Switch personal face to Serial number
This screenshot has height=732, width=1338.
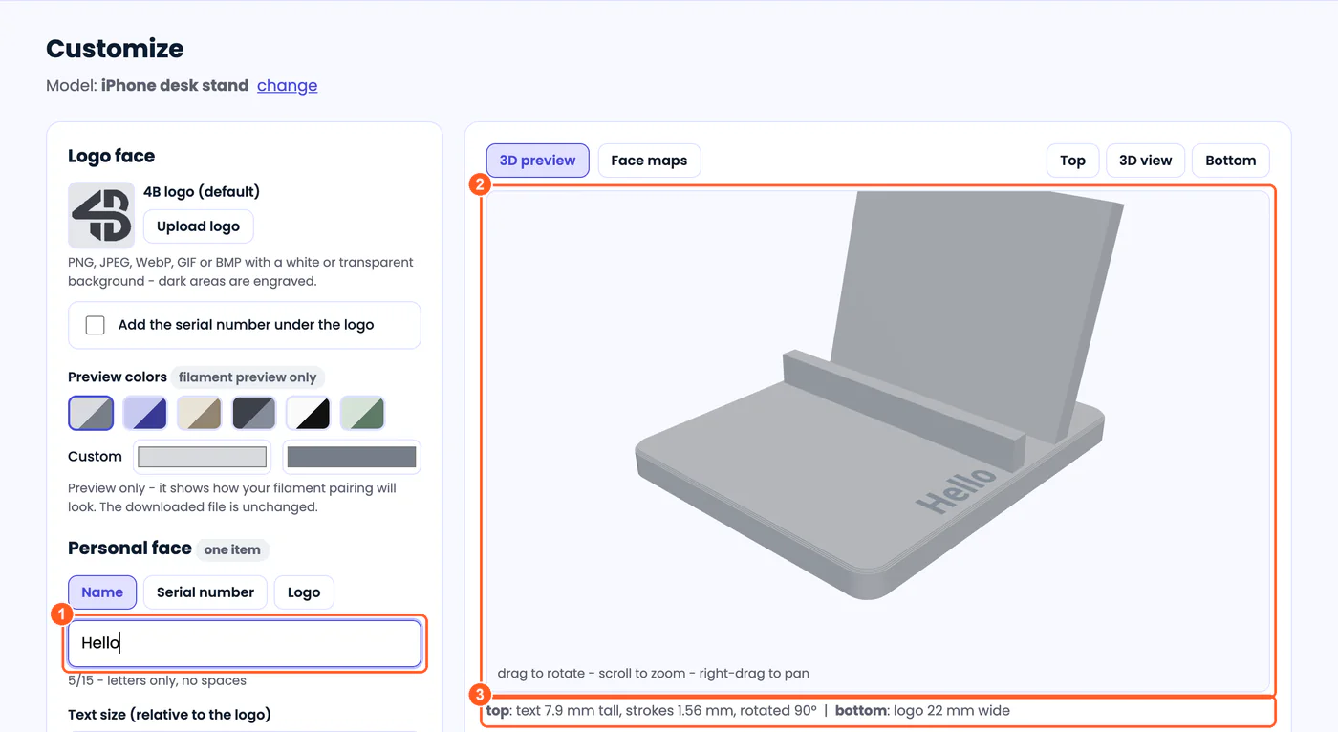click(205, 592)
